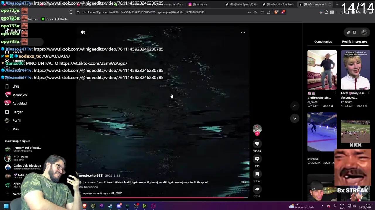Open Discord from the taskbar

119,206
